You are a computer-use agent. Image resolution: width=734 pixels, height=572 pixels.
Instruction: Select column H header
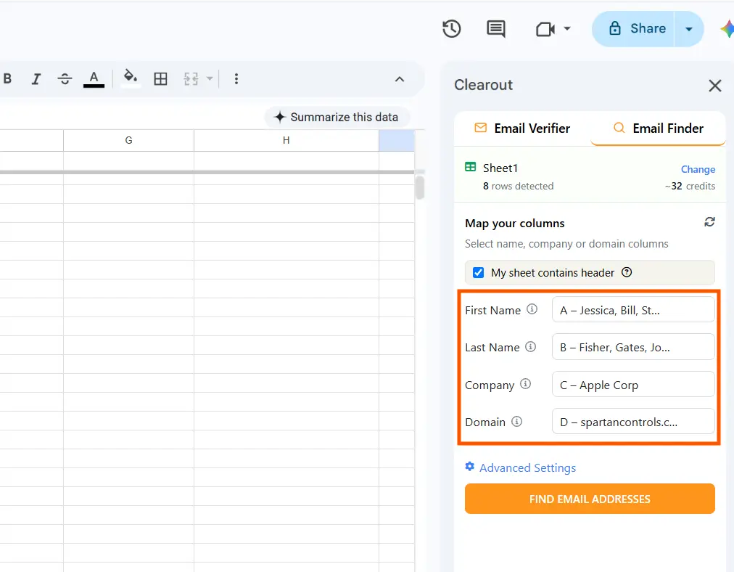click(286, 140)
